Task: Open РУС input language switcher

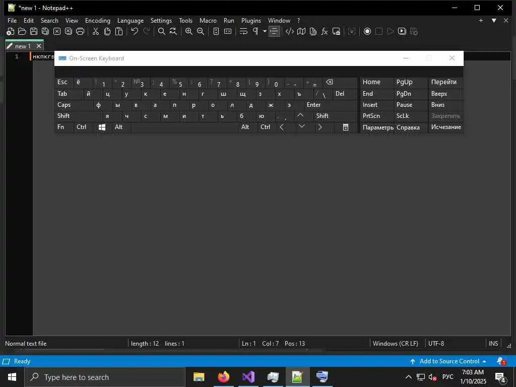Action: pos(447,377)
